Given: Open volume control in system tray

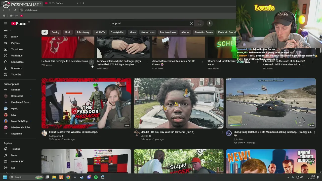Looking at the screenshot, I should click(x=302, y=177).
